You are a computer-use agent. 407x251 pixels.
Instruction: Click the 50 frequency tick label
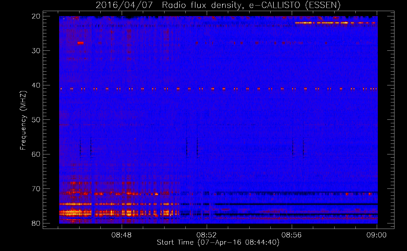pyautogui.click(x=36, y=120)
